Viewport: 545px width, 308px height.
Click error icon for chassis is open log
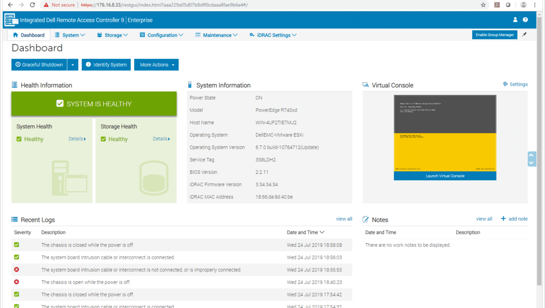click(16, 282)
